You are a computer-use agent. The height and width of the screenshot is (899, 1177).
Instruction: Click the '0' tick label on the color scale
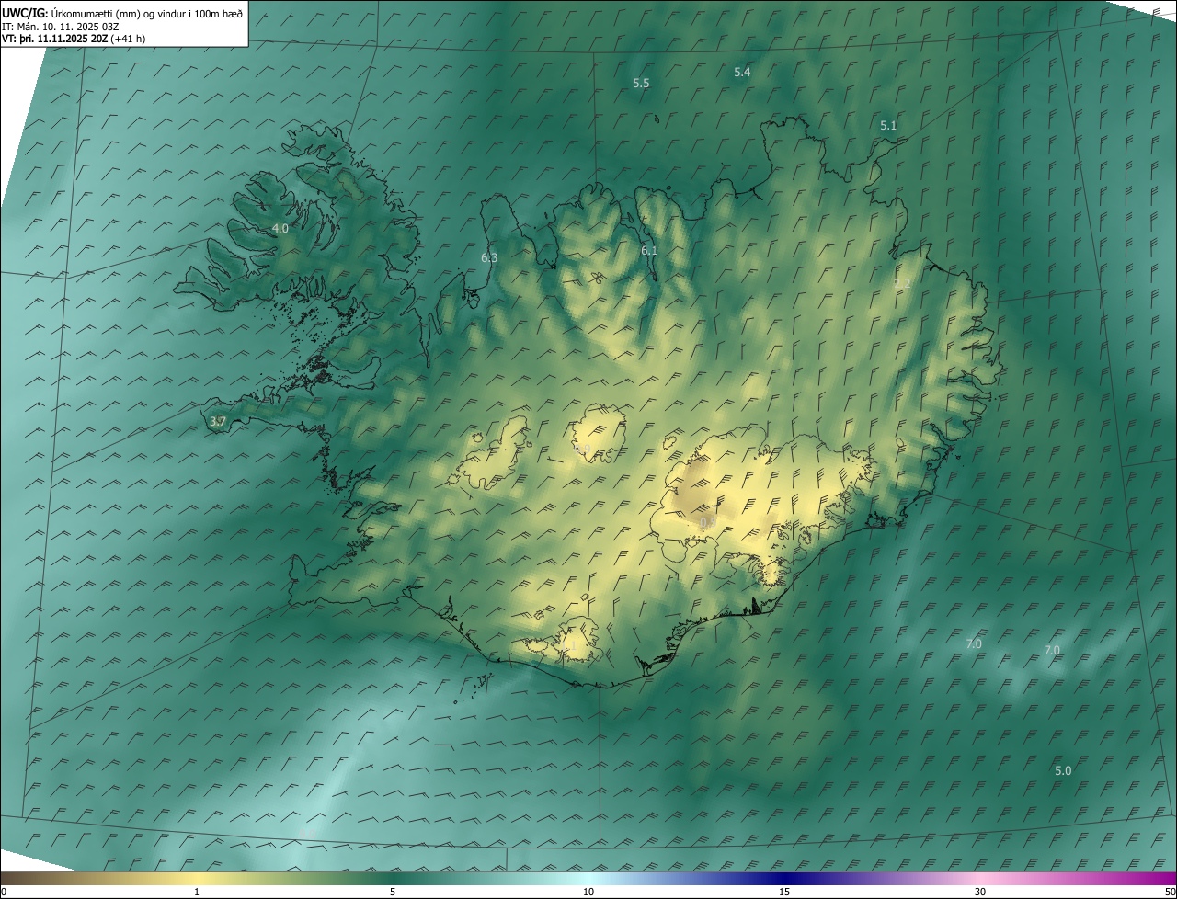(x=4, y=892)
